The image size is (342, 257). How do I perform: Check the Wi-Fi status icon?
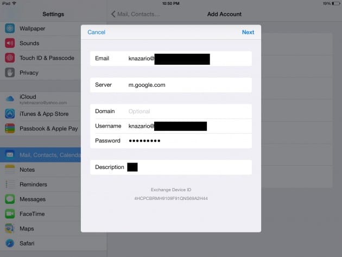tap(15, 3)
